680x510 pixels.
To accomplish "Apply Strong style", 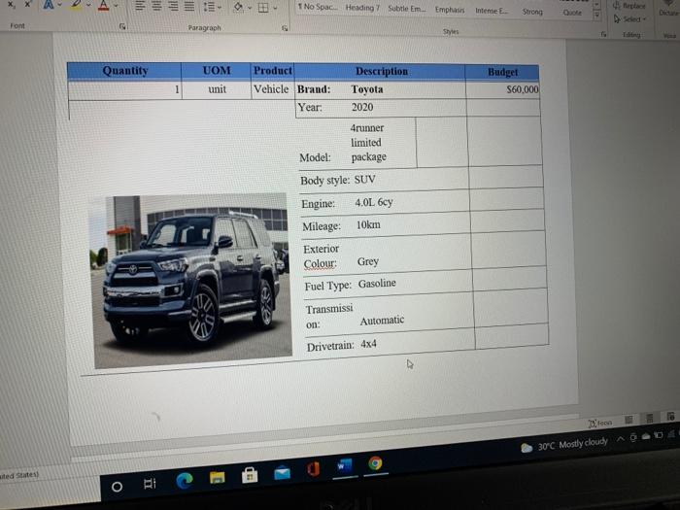I will 532,12.
